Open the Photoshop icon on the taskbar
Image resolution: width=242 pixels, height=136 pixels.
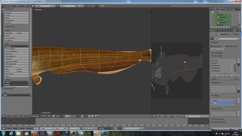(x=105, y=133)
